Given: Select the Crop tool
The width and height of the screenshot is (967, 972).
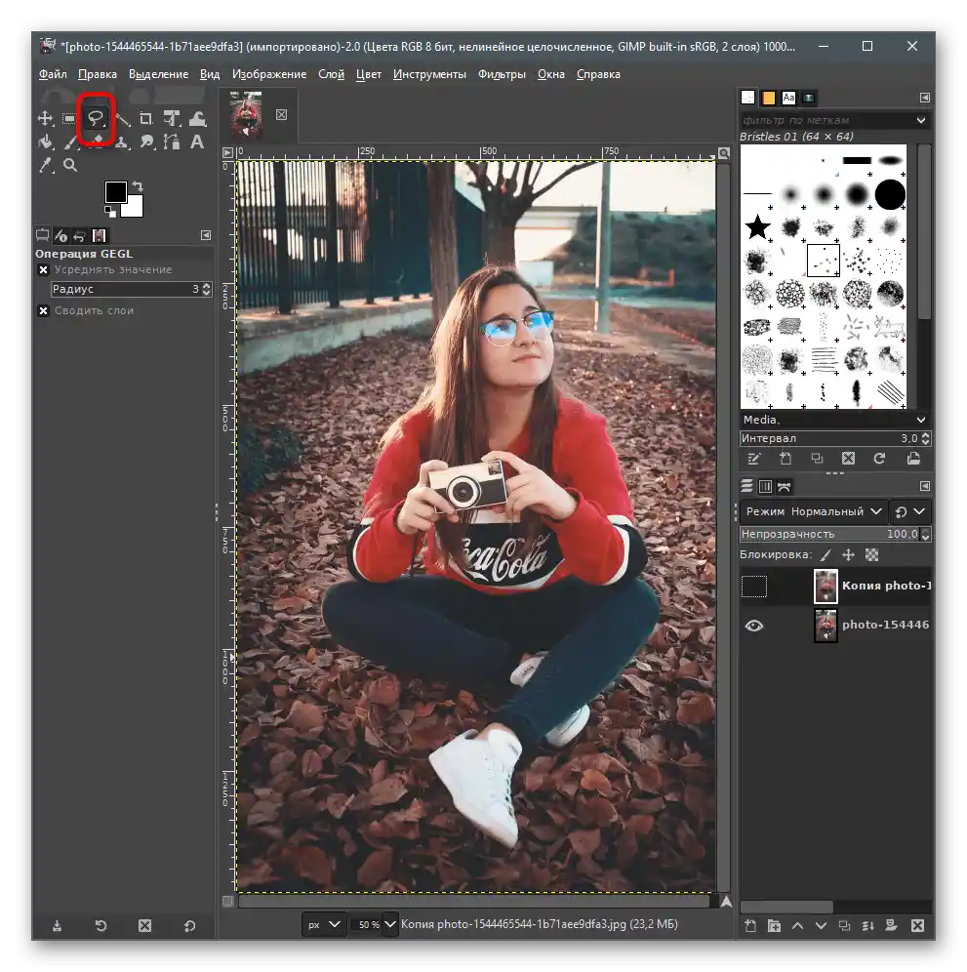Looking at the screenshot, I should (x=145, y=118).
